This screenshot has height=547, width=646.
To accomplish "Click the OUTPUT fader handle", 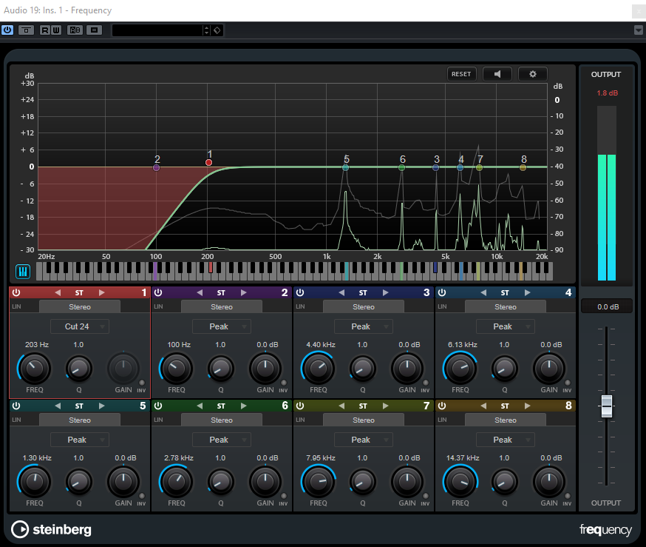I will 607,405.
